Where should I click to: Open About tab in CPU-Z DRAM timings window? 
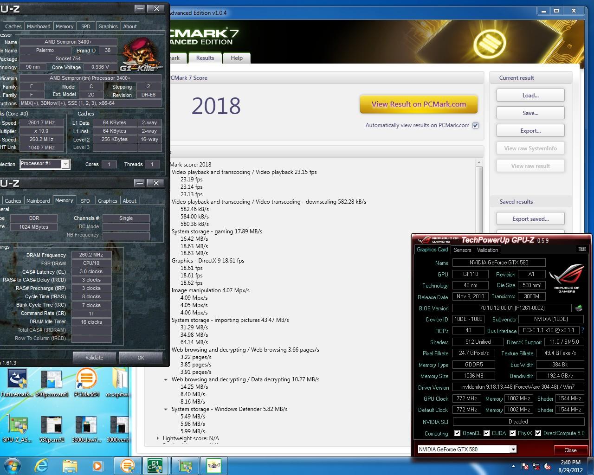[x=129, y=201]
